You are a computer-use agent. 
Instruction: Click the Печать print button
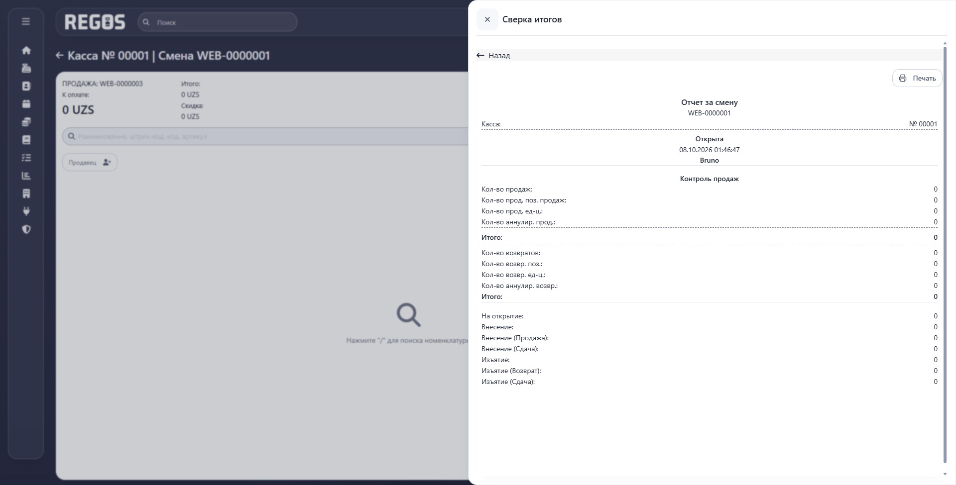tap(917, 78)
